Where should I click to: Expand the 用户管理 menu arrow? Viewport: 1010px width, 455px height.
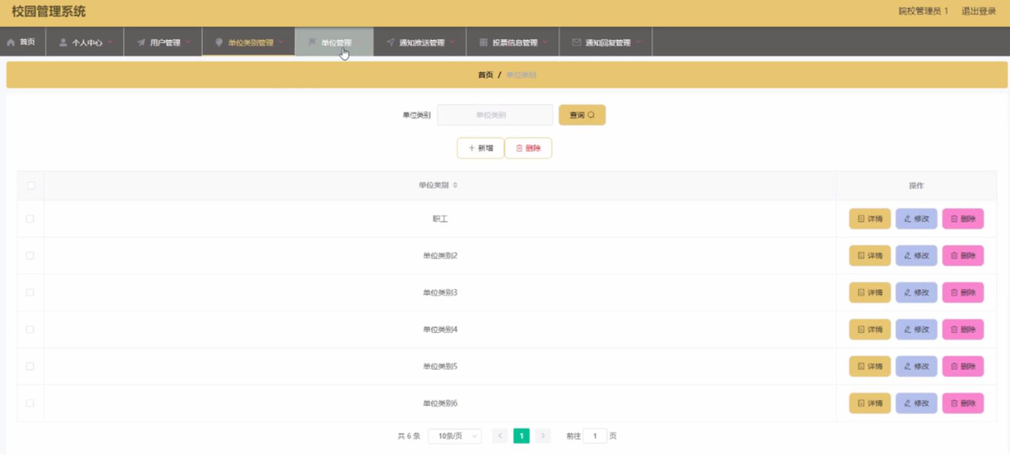pyautogui.click(x=188, y=42)
